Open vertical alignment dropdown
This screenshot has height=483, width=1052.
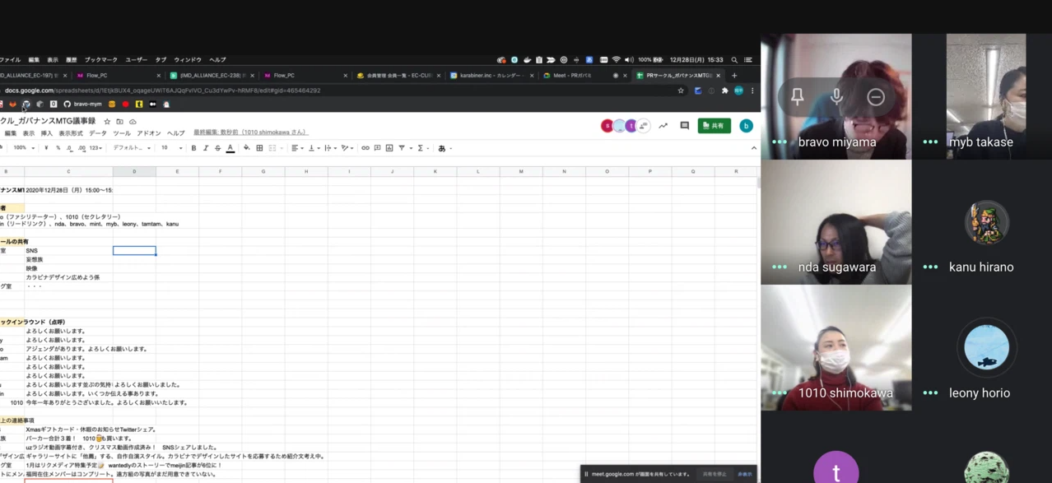click(313, 148)
